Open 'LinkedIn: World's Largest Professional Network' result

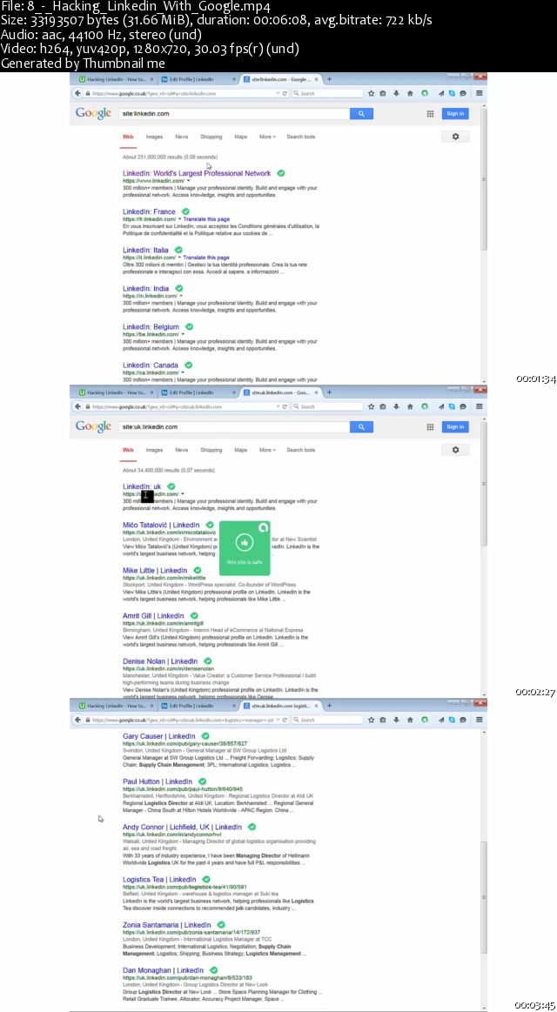[197, 174]
